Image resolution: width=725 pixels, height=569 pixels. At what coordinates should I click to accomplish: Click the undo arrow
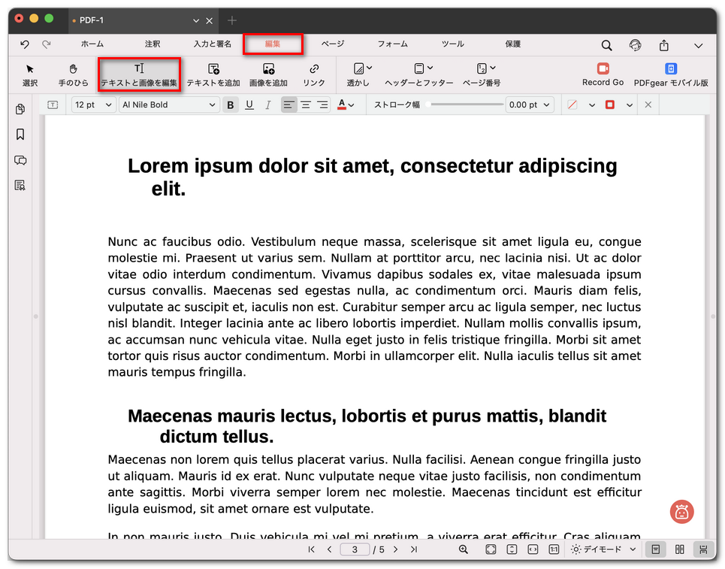25,44
